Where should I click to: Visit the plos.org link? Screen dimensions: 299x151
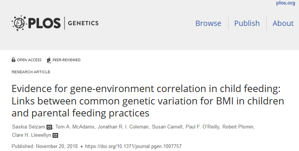(x=285, y=3)
